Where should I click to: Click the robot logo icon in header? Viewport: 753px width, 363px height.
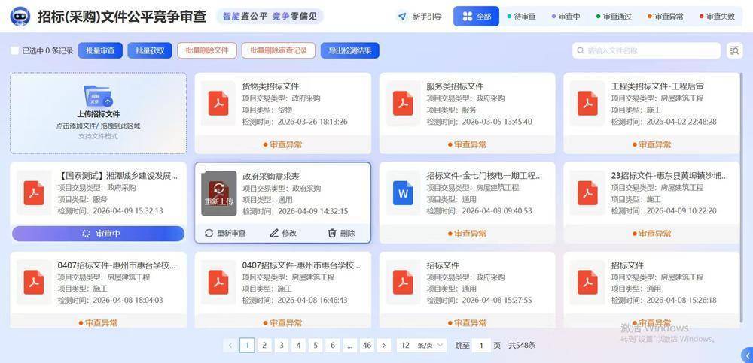coord(20,16)
